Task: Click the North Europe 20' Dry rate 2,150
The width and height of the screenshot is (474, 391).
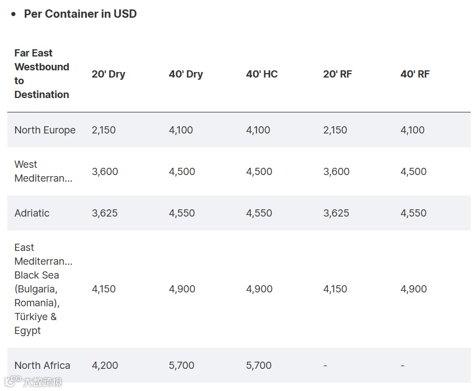Action: [x=104, y=130]
